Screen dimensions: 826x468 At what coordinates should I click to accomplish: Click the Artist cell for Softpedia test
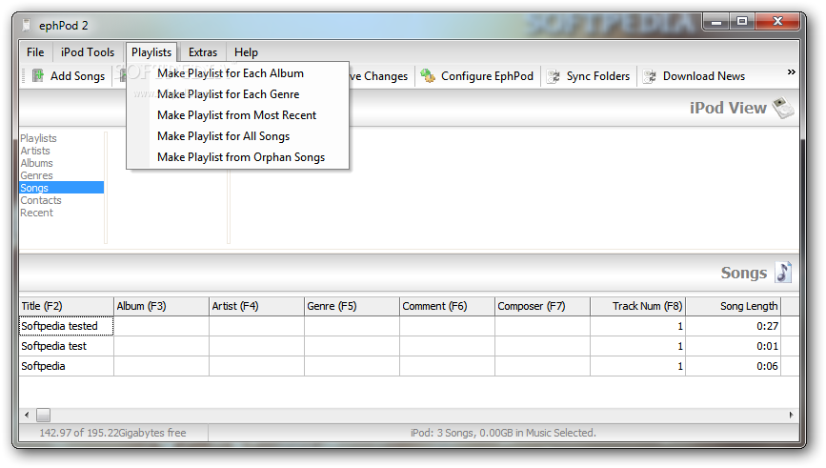[x=256, y=346]
